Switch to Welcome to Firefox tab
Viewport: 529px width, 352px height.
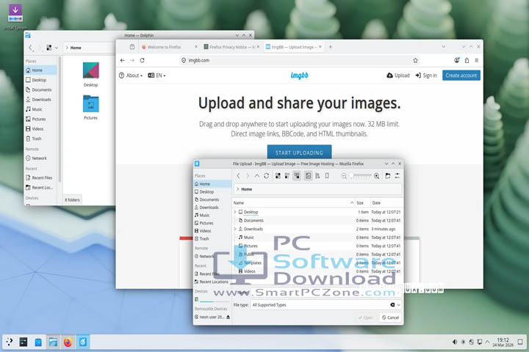pos(165,47)
